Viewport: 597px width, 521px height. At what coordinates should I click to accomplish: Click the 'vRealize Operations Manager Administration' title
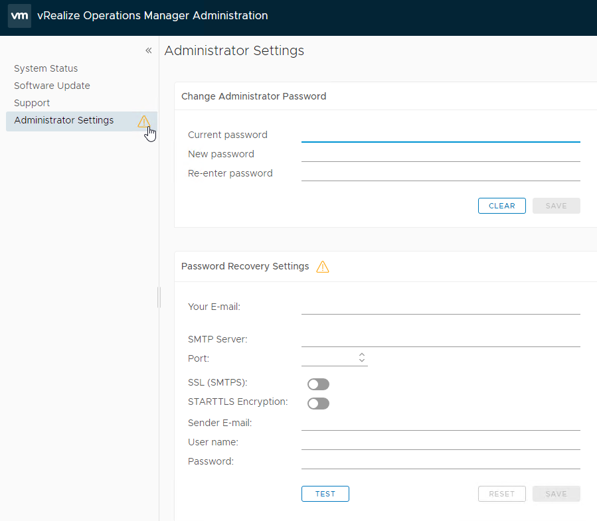click(153, 16)
